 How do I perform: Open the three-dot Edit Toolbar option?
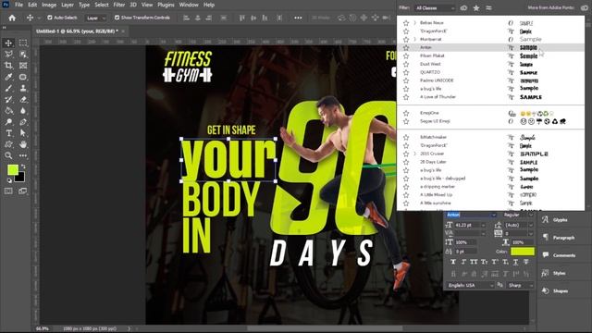click(x=23, y=155)
